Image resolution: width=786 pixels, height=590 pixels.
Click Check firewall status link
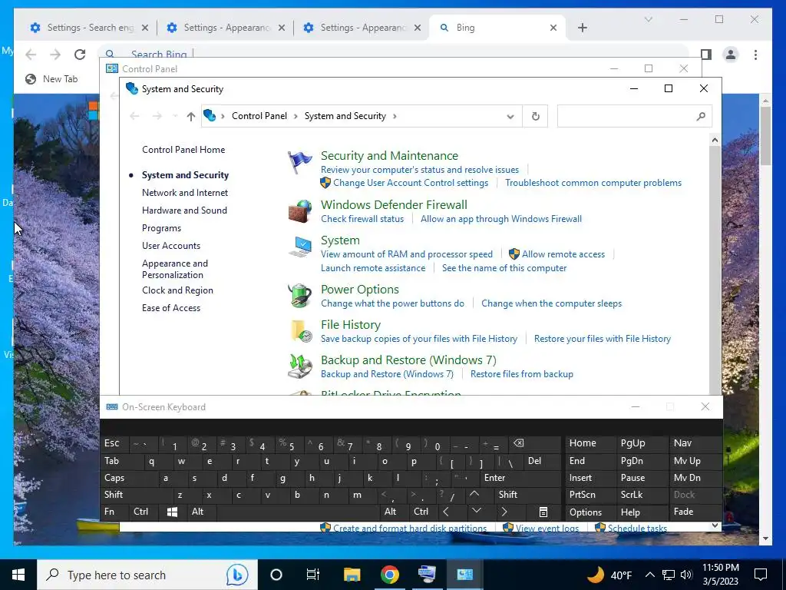click(x=362, y=219)
